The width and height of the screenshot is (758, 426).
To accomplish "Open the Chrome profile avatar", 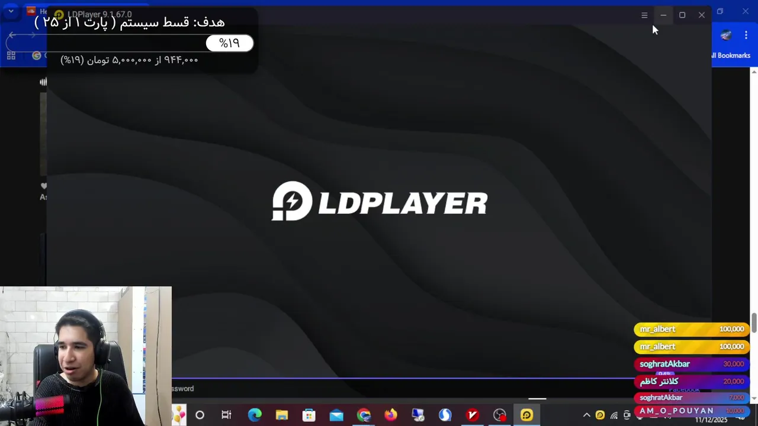I will (726, 35).
